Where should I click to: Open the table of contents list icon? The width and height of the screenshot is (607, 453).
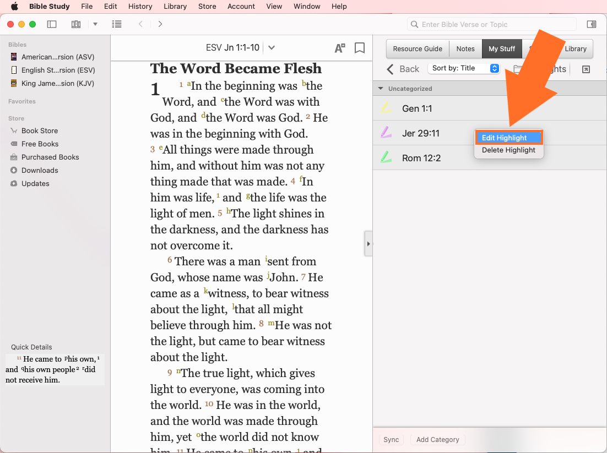117,24
